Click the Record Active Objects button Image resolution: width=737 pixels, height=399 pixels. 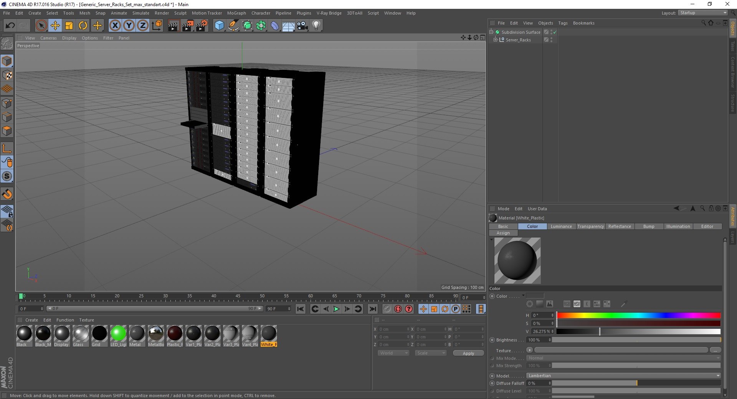[387, 309]
